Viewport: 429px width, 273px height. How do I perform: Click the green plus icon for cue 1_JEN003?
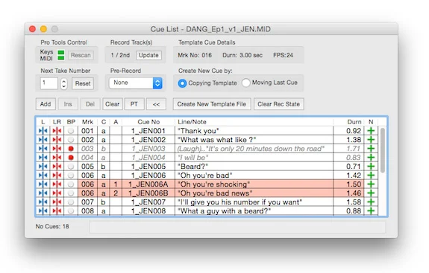point(371,149)
